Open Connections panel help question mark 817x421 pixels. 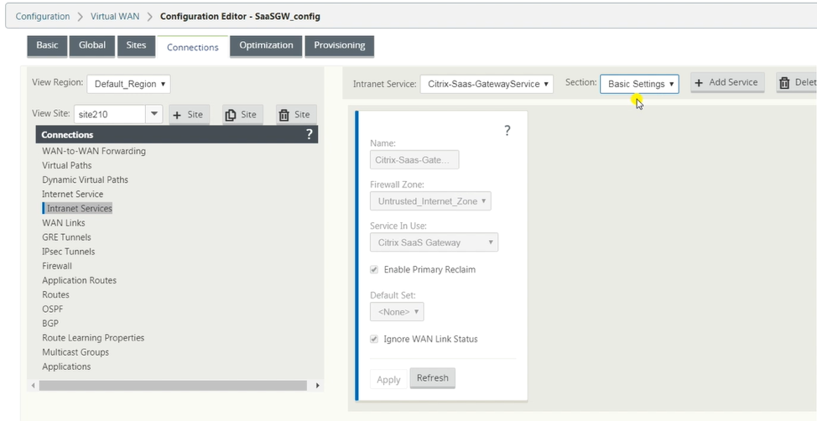pyautogui.click(x=309, y=134)
